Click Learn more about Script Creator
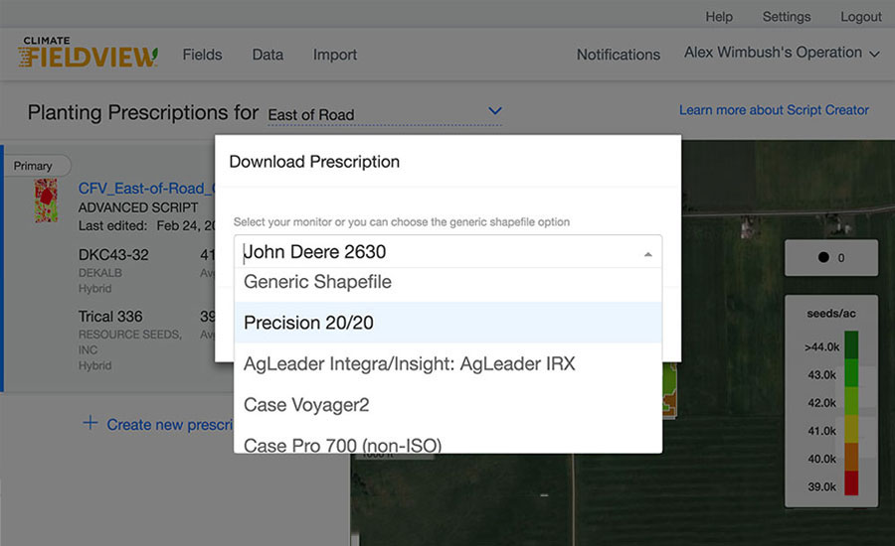Viewport: 895px width, 546px height. 774,110
